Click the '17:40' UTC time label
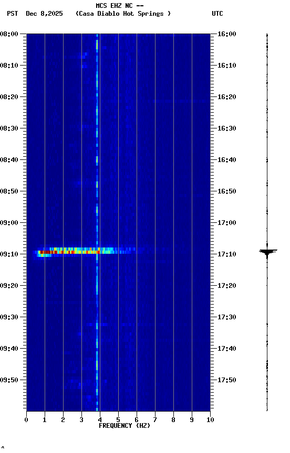This screenshot has height=453, width=290. [x=227, y=349]
